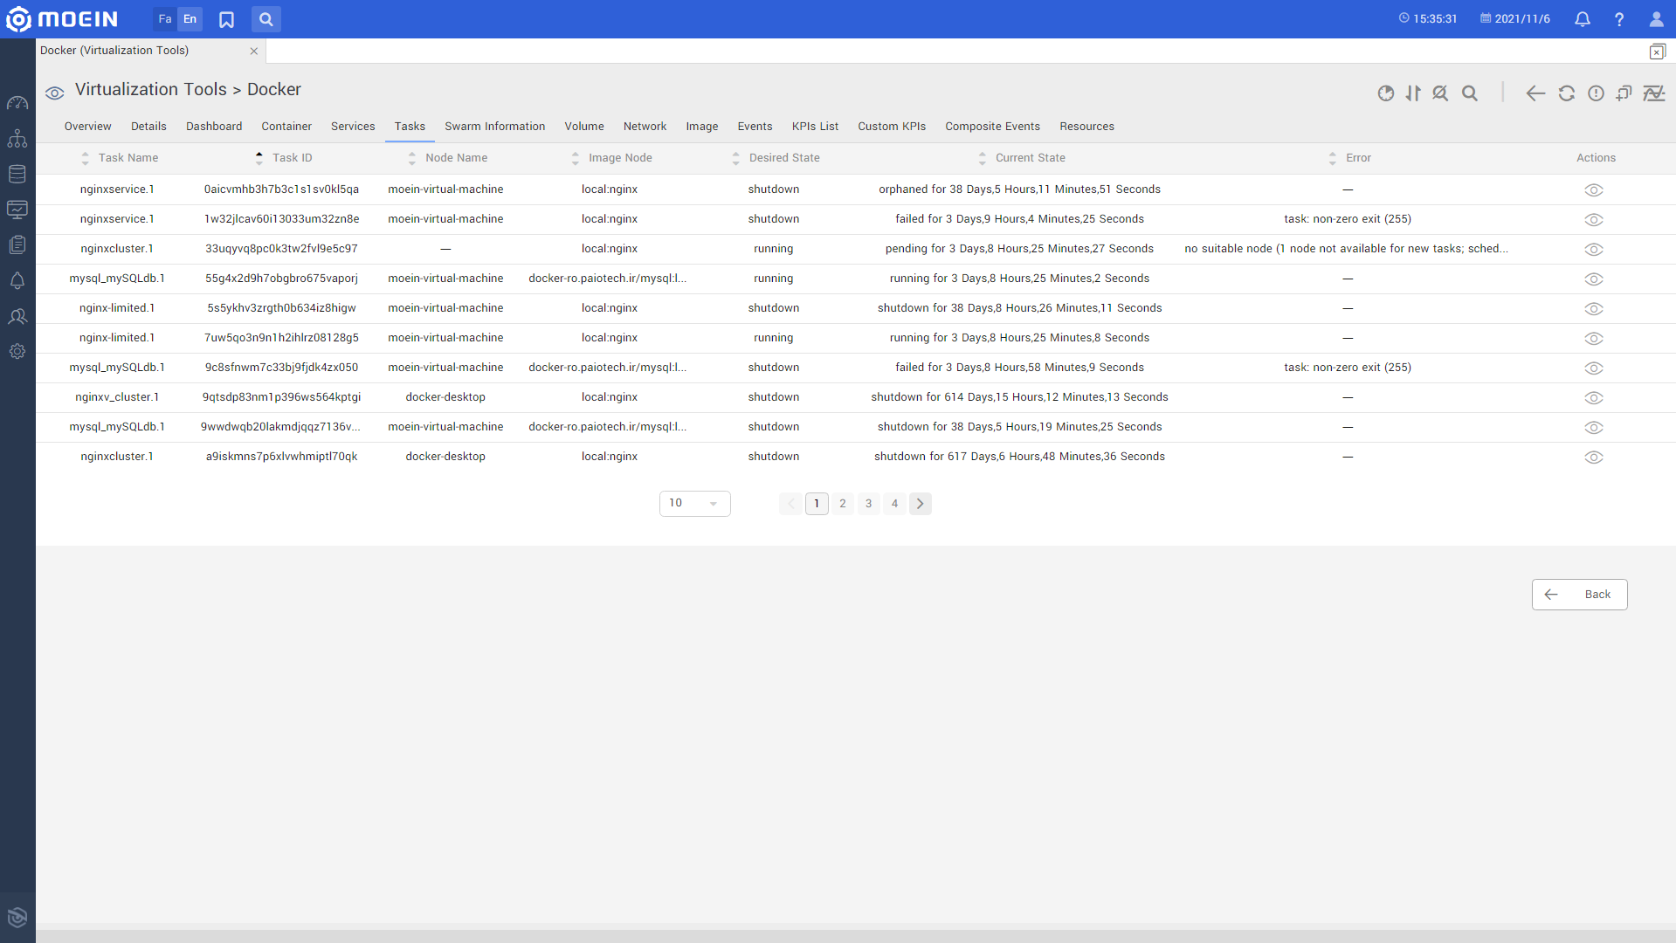Open the monitor screen sidebar icon
Viewport: 1676px width, 943px height.
click(x=17, y=210)
